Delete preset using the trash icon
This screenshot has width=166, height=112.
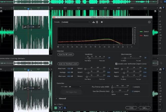[97, 22]
